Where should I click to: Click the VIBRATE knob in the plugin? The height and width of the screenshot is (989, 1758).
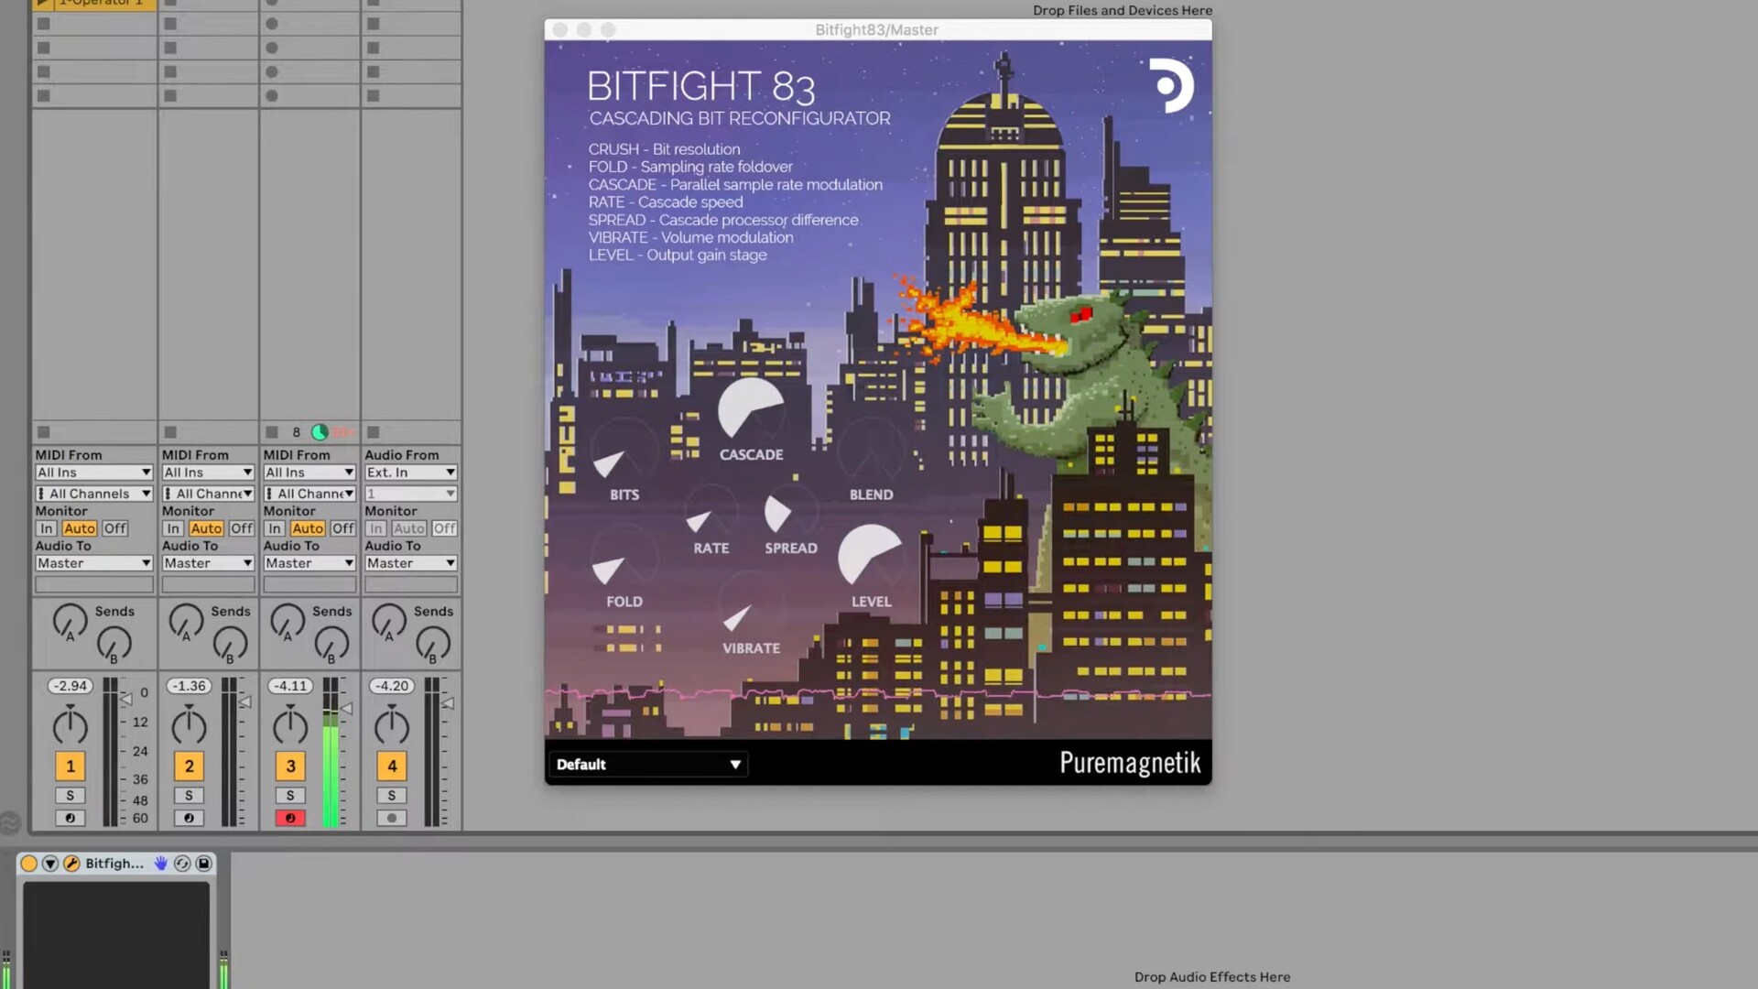751,604
